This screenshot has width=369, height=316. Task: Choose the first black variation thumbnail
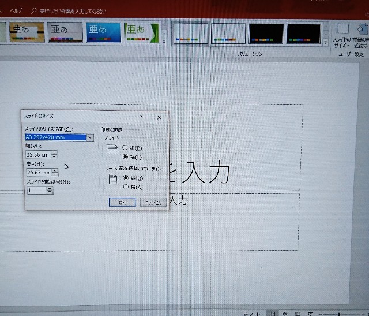pos(266,34)
